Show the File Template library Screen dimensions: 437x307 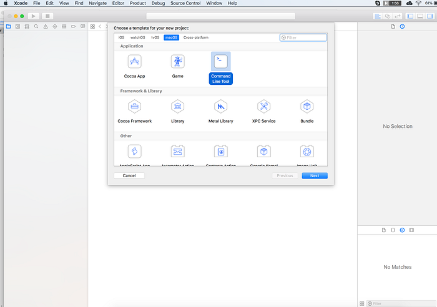384,230
